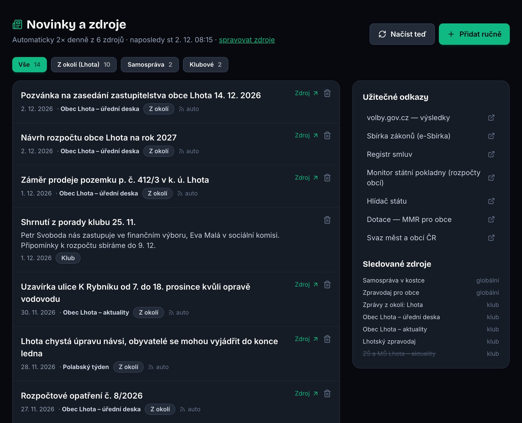Open Zdroj link for Záměr prodeje pozemku
This screenshot has width=522, height=423.
306,178
